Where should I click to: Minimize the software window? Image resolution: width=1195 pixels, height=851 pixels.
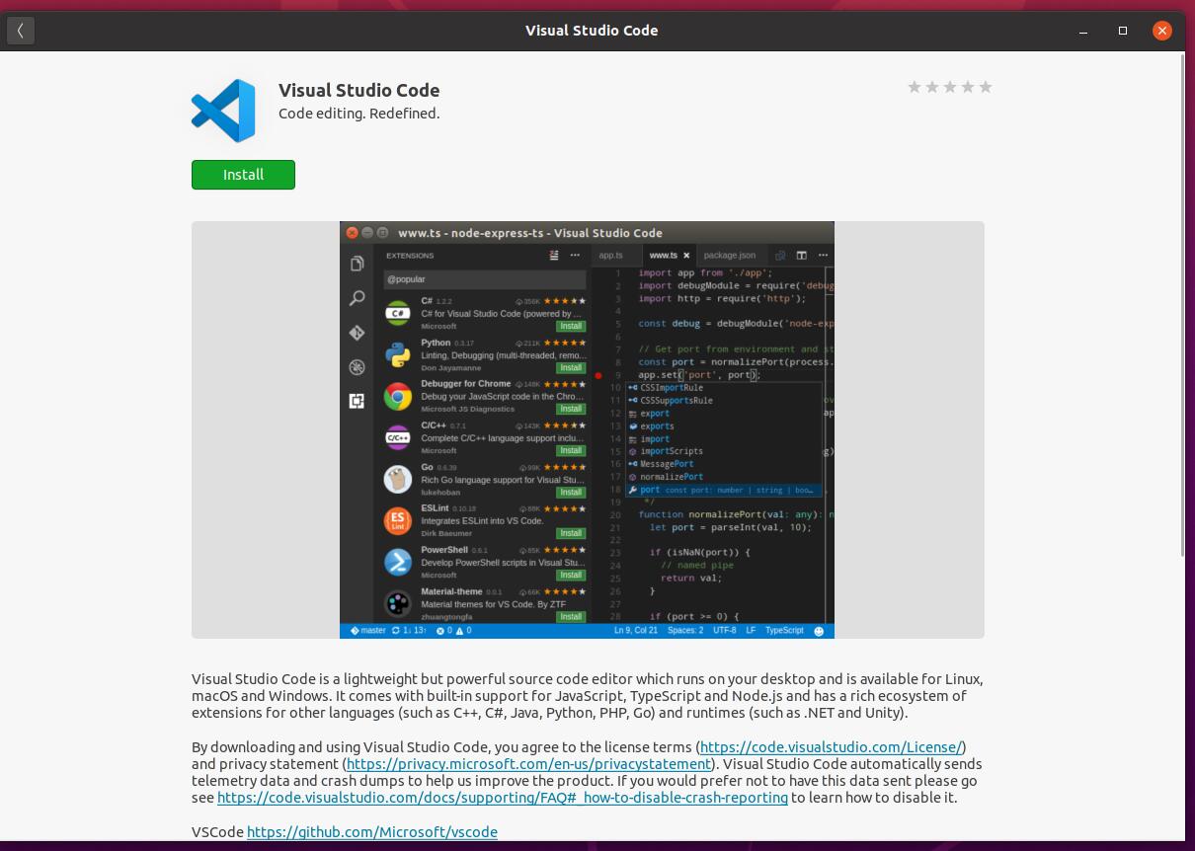1083,31
